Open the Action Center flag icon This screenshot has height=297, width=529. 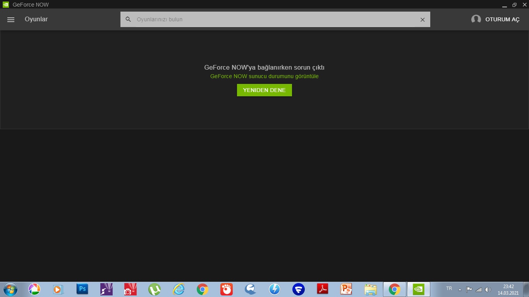point(469,289)
